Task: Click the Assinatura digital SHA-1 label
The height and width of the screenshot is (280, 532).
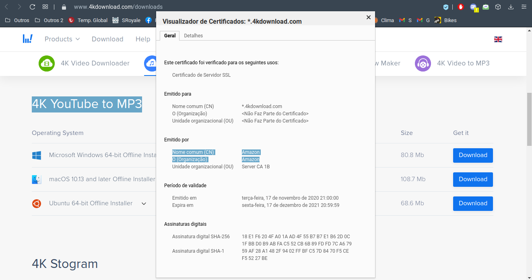Action: 198,251
